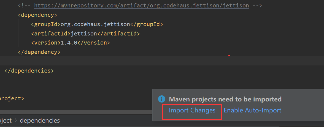Viewport: 324px width, 127px height.
Task: Click the opening groupId tag
Action: coord(46,24)
